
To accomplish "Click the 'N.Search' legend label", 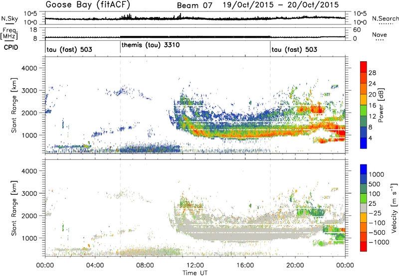I will point(385,18).
